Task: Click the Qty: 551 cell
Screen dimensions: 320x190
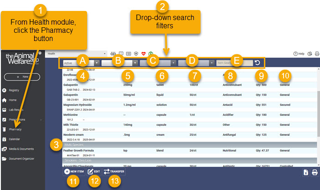Action: tap(261, 105)
